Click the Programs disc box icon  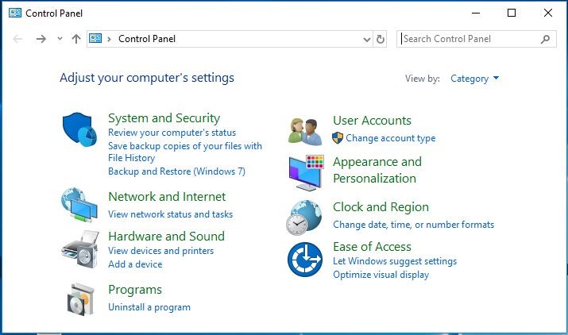[80, 298]
